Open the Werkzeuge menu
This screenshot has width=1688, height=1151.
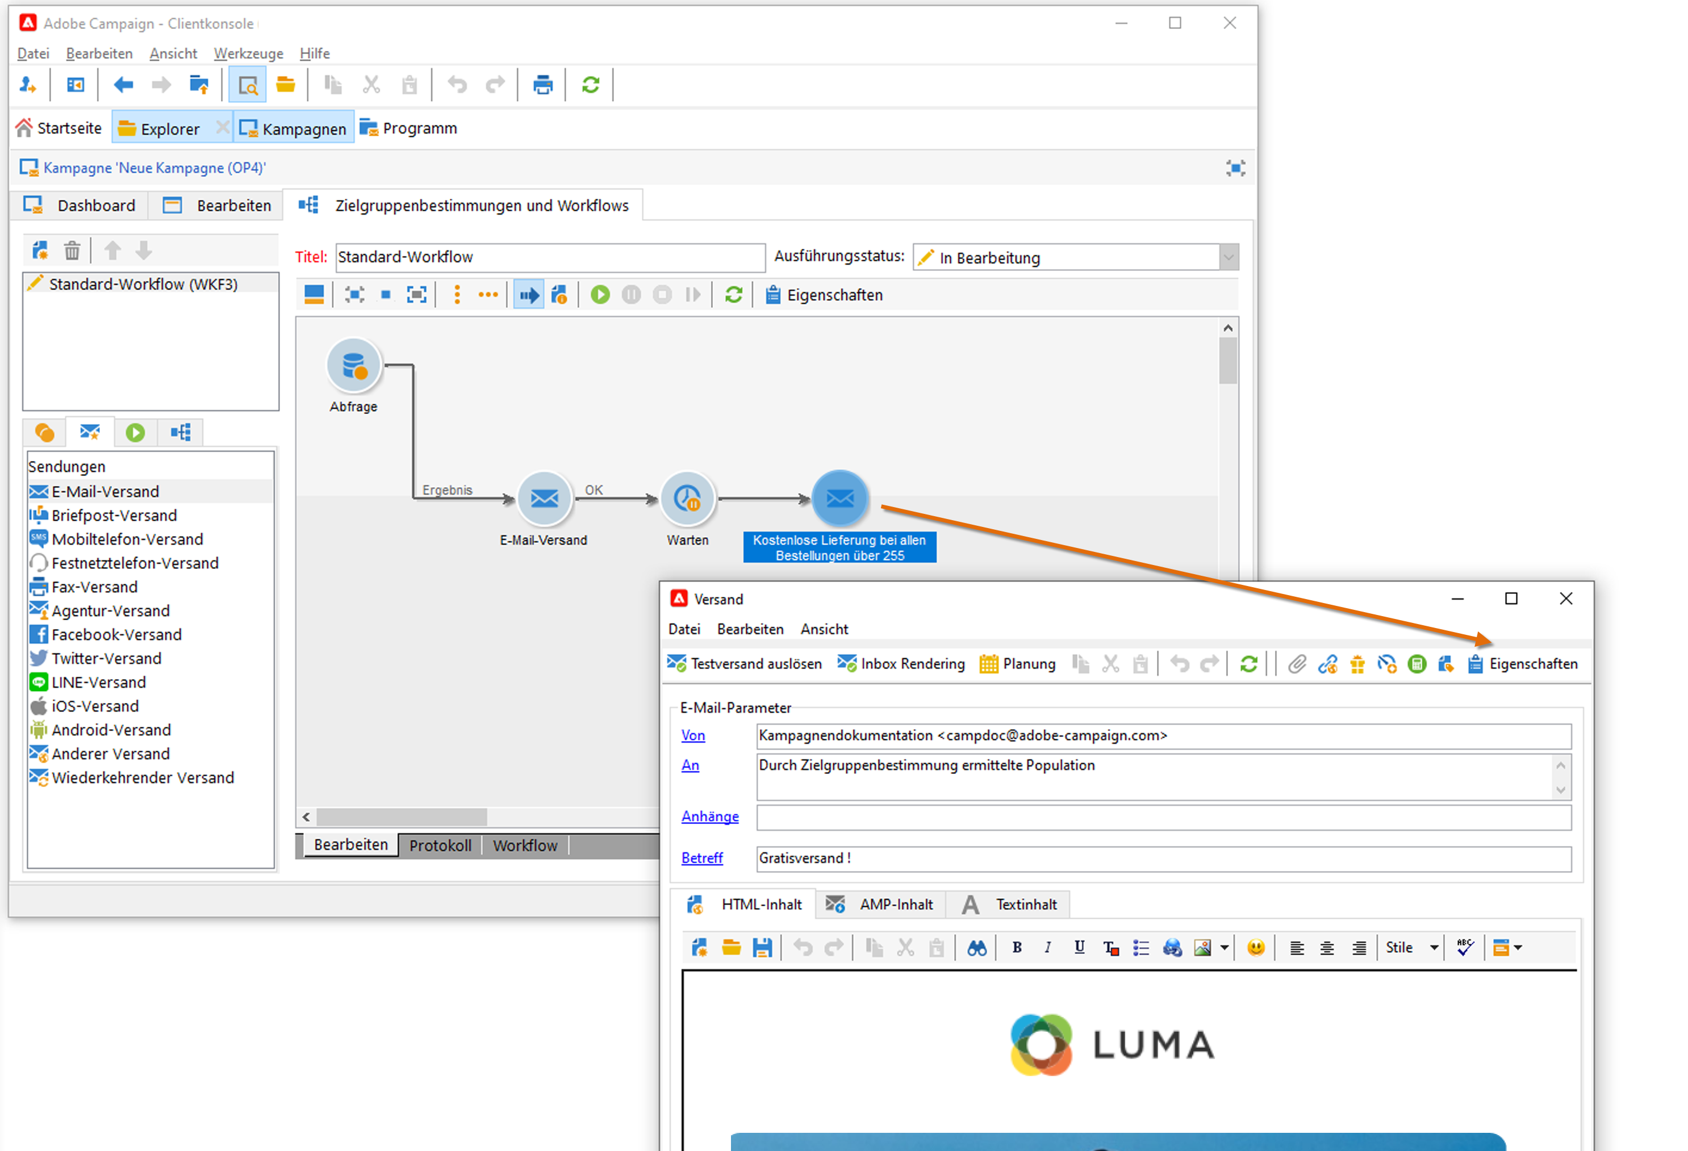(248, 54)
